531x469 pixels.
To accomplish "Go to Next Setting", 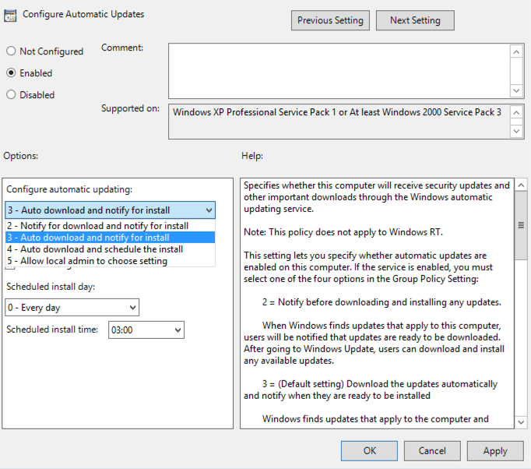I will pos(415,20).
